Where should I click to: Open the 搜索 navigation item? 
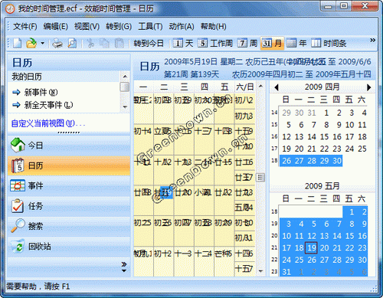point(69,226)
